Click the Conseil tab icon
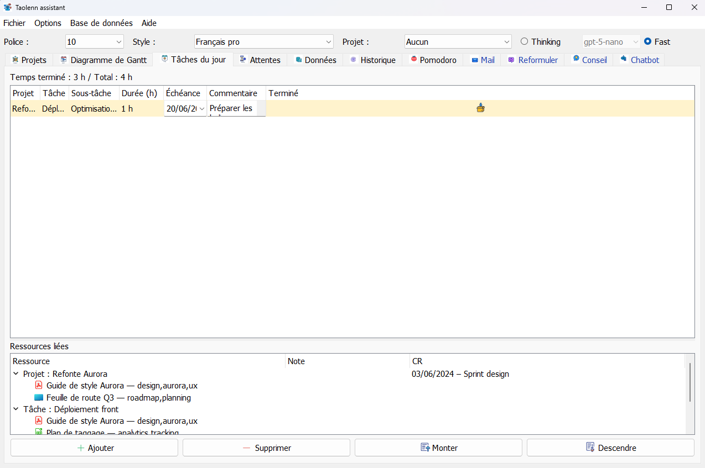705x468 pixels. tap(576, 59)
